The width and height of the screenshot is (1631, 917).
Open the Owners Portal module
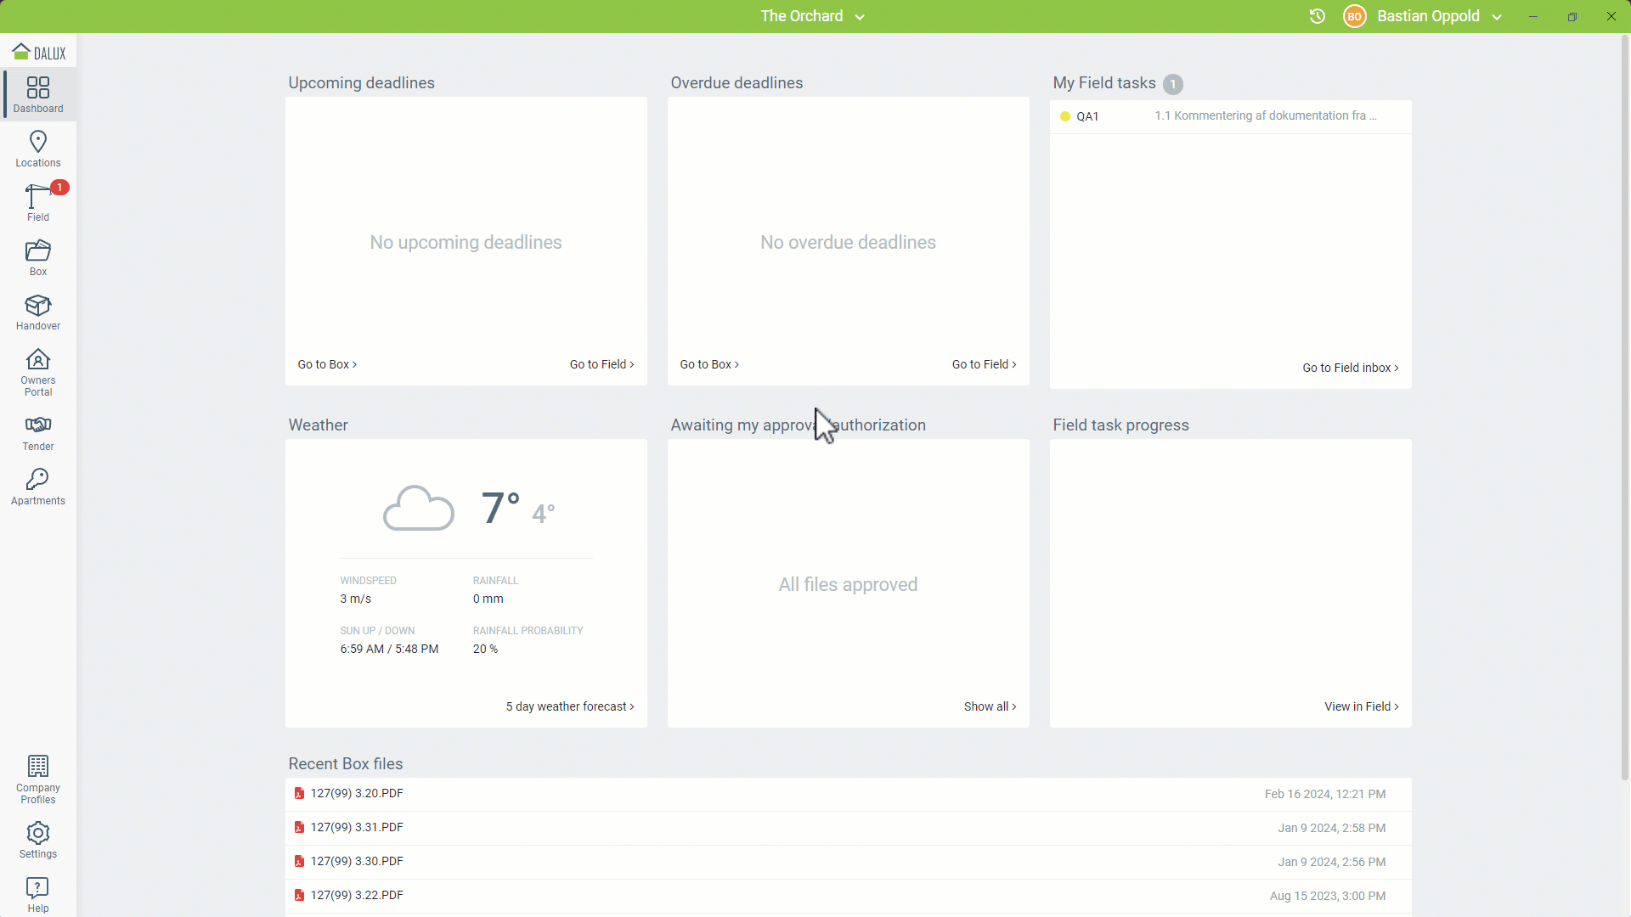pyautogui.click(x=38, y=372)
